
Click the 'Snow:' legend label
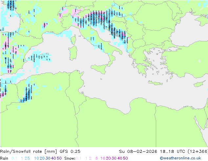pos(70,158)
